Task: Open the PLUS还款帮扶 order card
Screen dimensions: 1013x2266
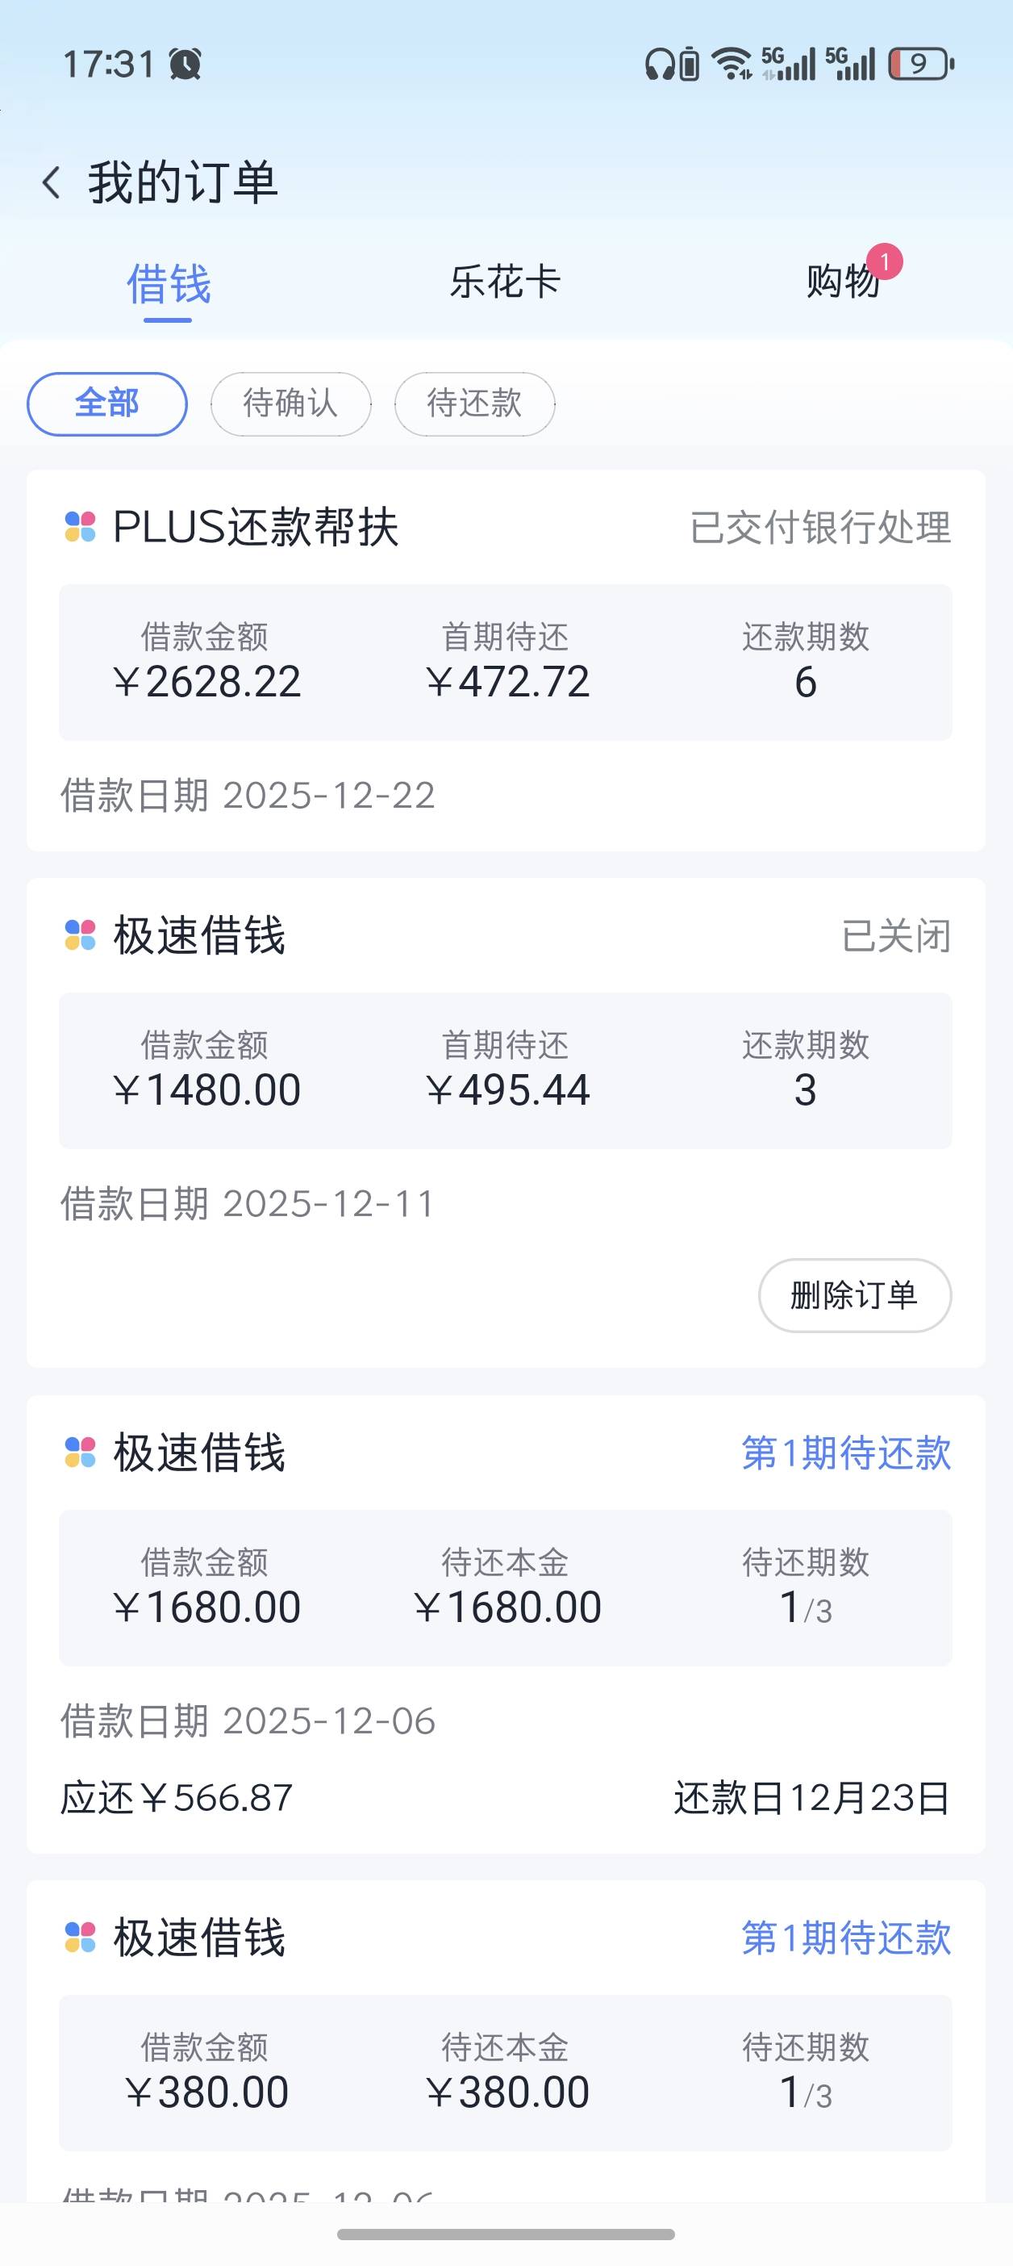Action: click(506, 661)
